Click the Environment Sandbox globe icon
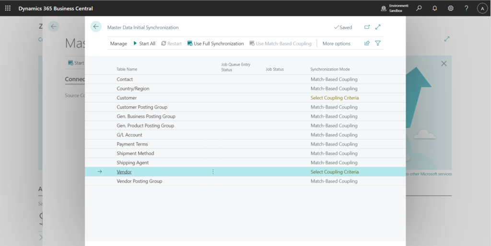 384,9
